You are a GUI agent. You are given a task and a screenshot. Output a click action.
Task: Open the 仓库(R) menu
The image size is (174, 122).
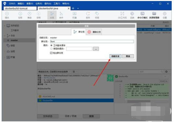(39, 4)
